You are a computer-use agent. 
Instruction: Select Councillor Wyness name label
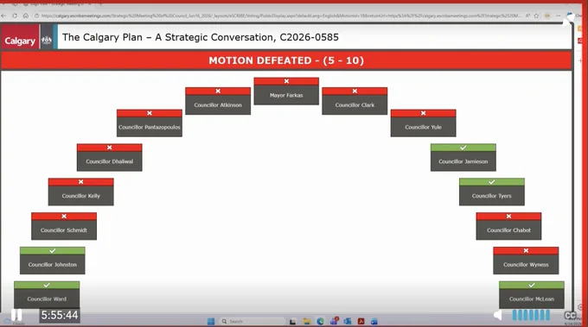[526, 265]
